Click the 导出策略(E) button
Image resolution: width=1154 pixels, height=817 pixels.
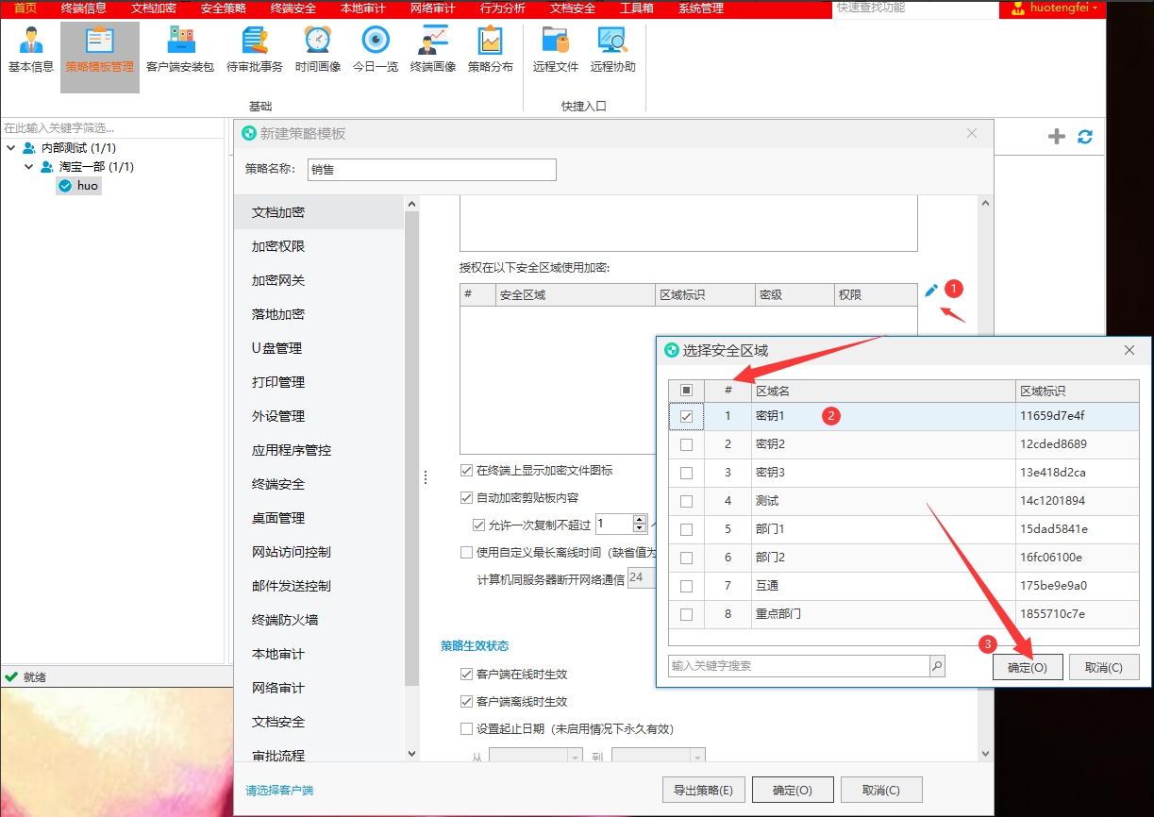pyautogui.click(x=704, y=790)
